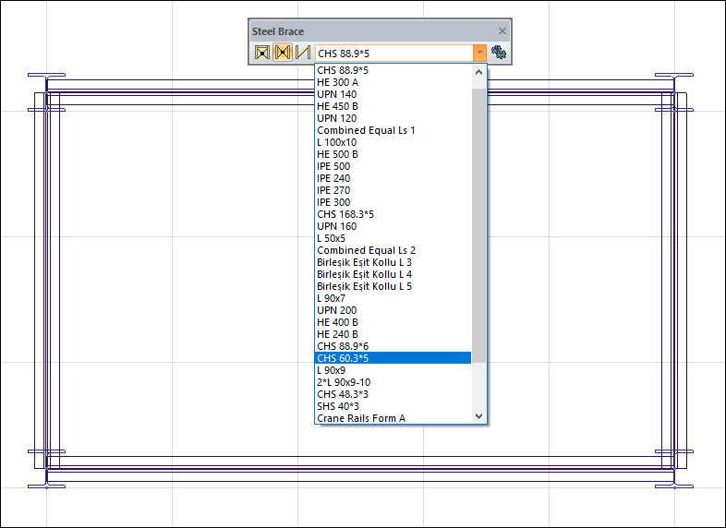
Task: Select the X-brace with frame icon
Action: (262, 53)
